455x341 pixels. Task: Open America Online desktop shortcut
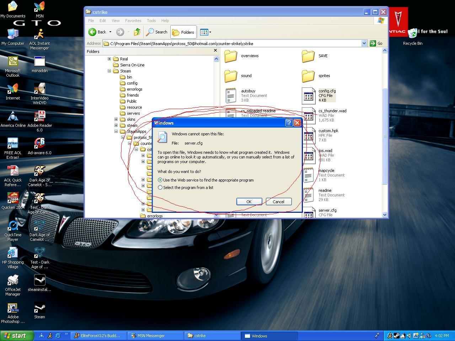pyautogui.click(x=13, y=119)
